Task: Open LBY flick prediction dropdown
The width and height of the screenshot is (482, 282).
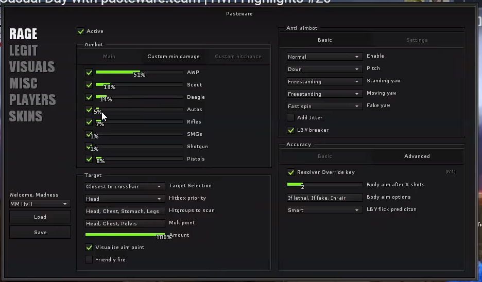Action: pos(324,210)
